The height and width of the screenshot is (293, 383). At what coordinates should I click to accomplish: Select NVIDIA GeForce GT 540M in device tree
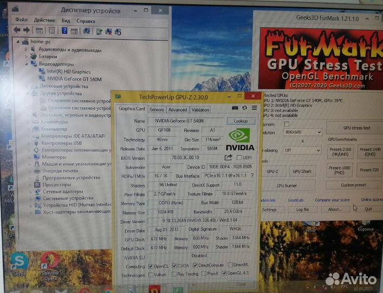coord(72,78)
